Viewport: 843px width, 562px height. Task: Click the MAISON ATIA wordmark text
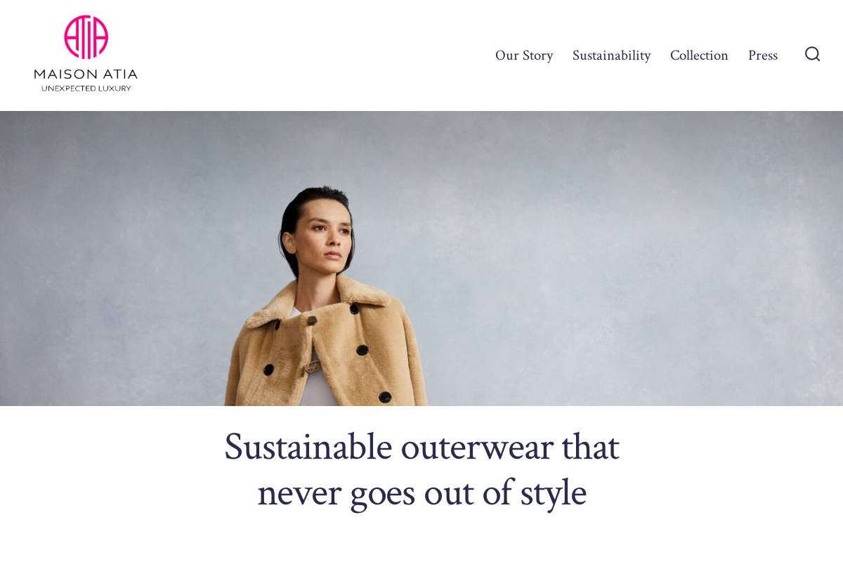click(x=86, y=74)
